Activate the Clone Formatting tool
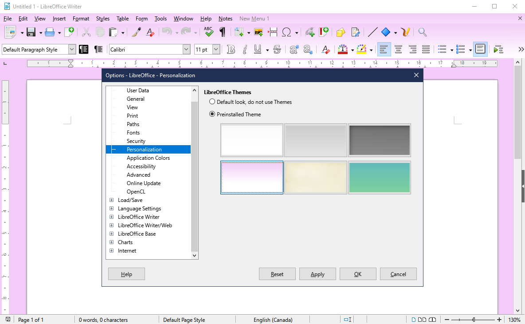Screen dimensions: 525x324 pyautogui.click(x=136, y=32)
